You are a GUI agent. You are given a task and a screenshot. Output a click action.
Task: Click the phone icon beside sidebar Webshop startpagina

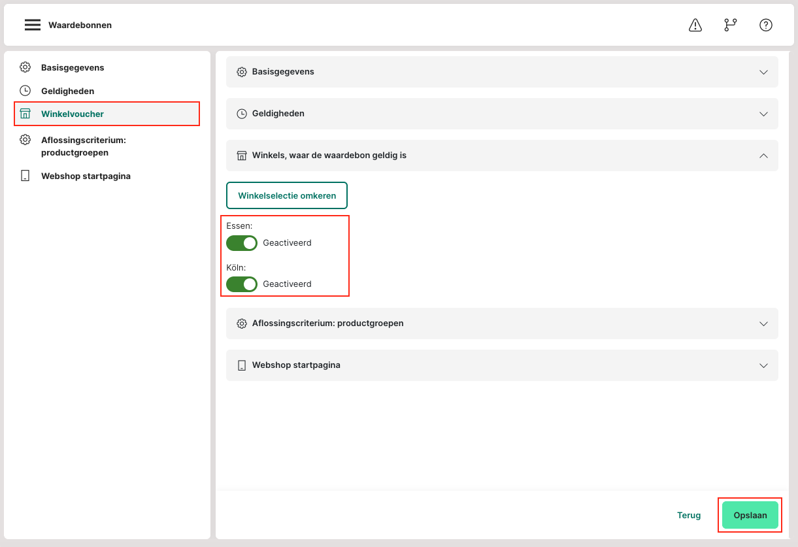(25, 176)
